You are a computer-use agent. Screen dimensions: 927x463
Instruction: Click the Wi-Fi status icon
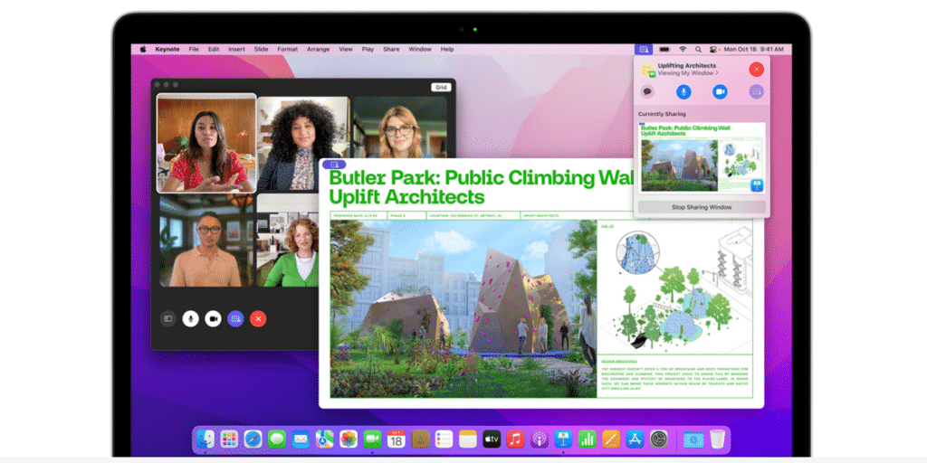coord(683,50)
